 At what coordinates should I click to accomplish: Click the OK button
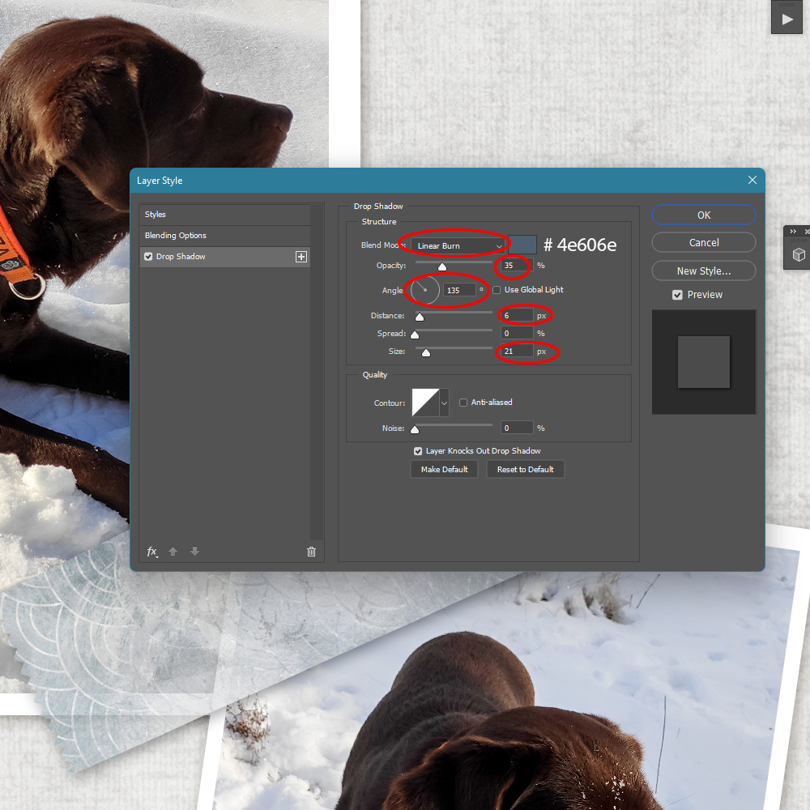[704, 215]
